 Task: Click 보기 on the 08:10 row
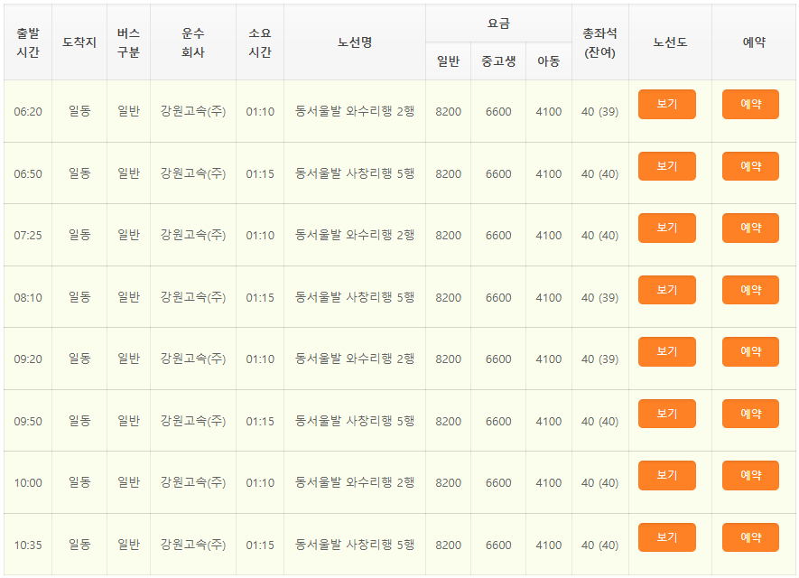click(667, 289)
